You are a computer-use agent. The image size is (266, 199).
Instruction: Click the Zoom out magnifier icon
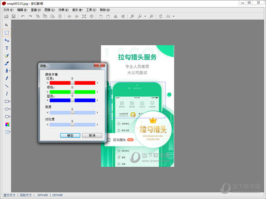point(151,16)
